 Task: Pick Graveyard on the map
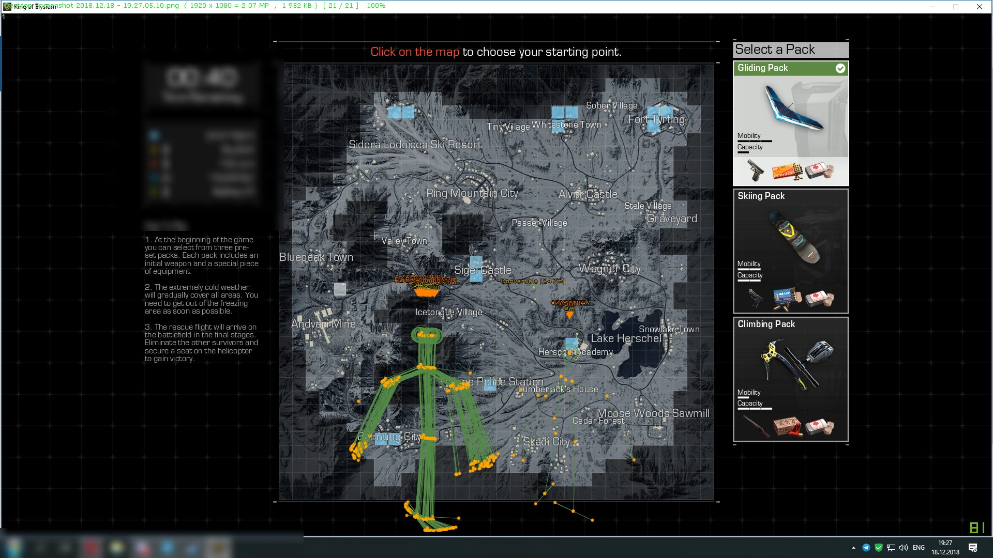(x=671, y=219)
